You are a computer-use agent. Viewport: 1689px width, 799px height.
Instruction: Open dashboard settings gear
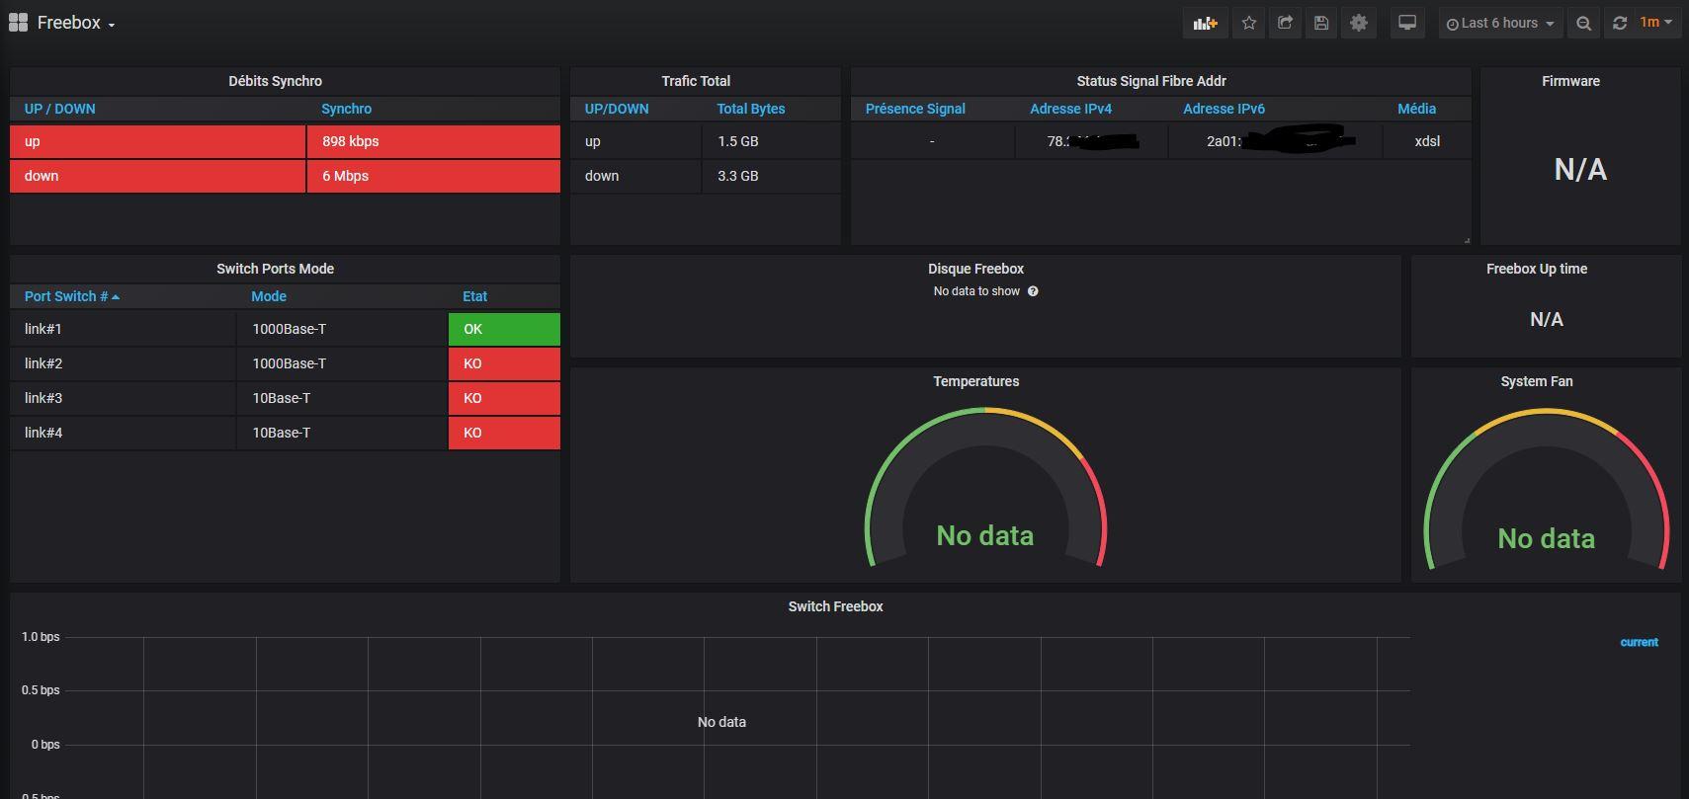pyautogui.click(x=1359, y=23)
